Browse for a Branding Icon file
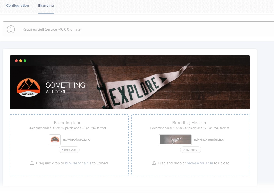The image size is (274, 193). (x=78, y=163)
